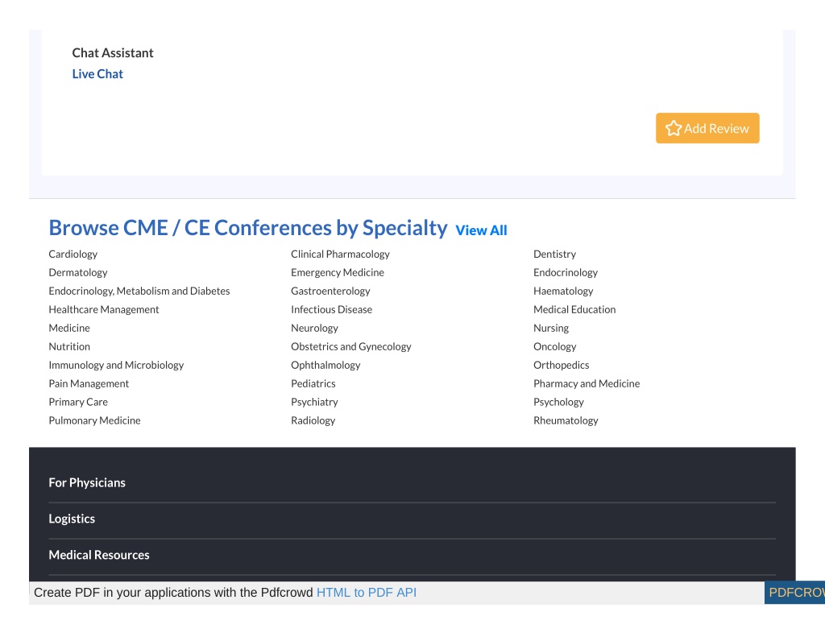The image size is (825, 637).
Task: Open the Live Chat link
Action: pyautogui.click(x=97, y=74)
